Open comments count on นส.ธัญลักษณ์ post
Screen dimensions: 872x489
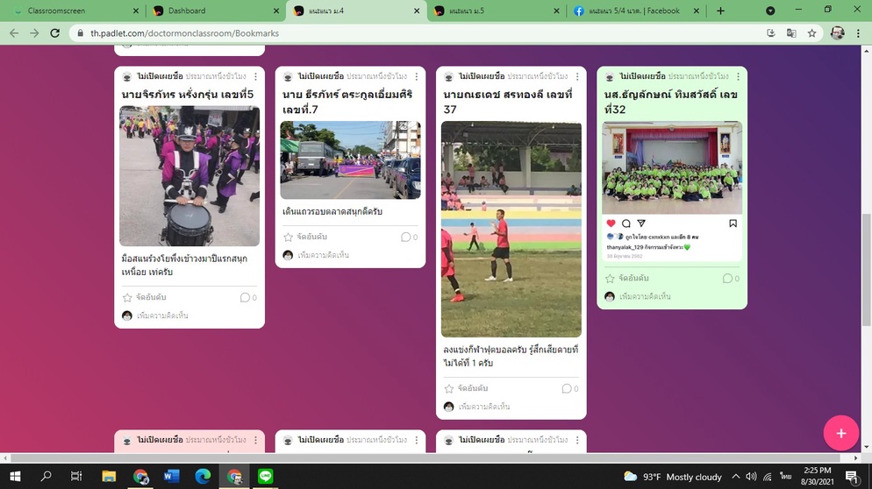[x=731, y=279]
